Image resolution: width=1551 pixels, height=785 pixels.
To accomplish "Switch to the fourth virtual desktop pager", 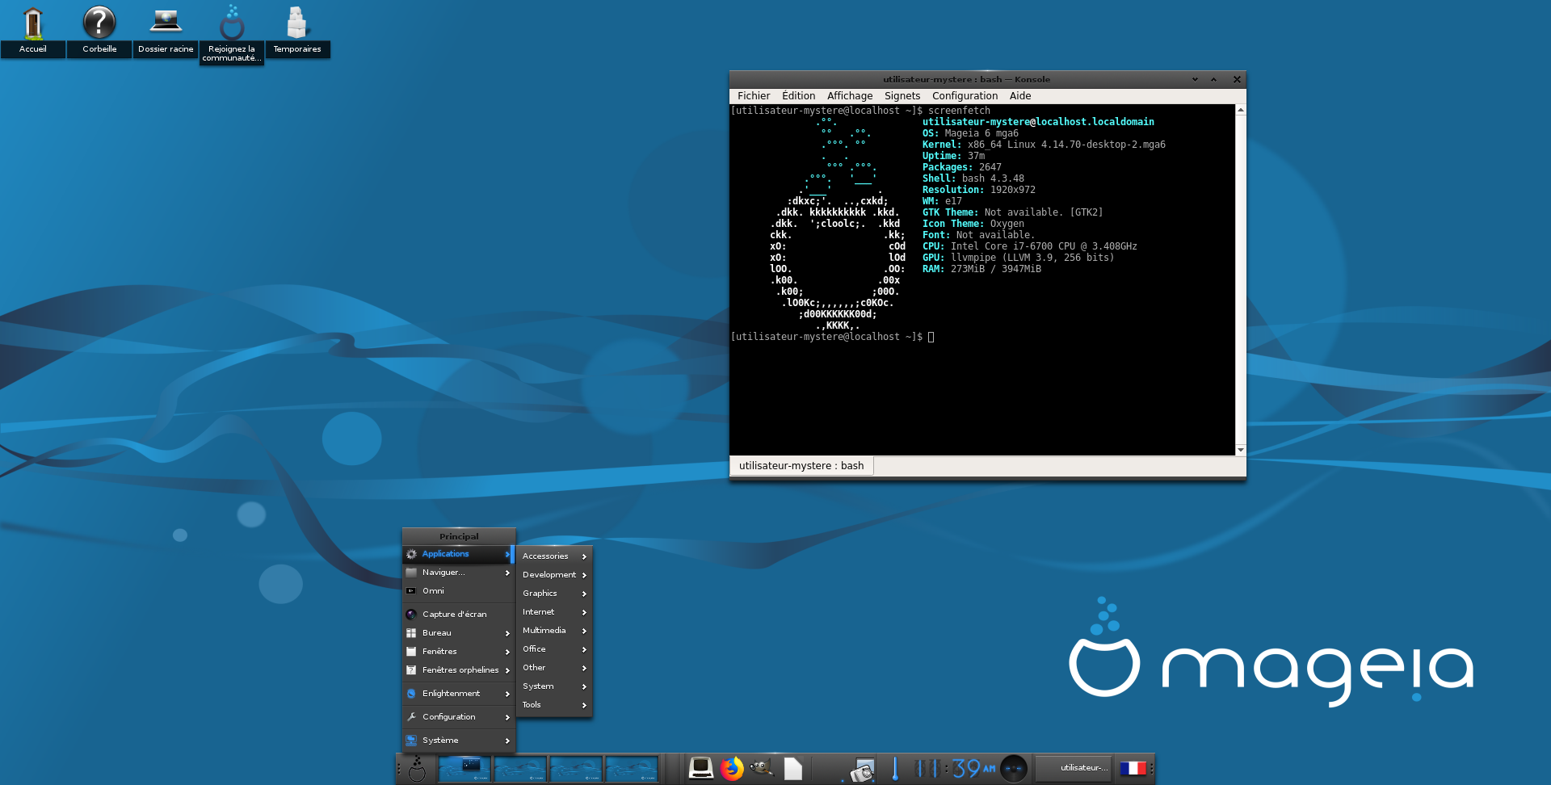I will [632, 768].
